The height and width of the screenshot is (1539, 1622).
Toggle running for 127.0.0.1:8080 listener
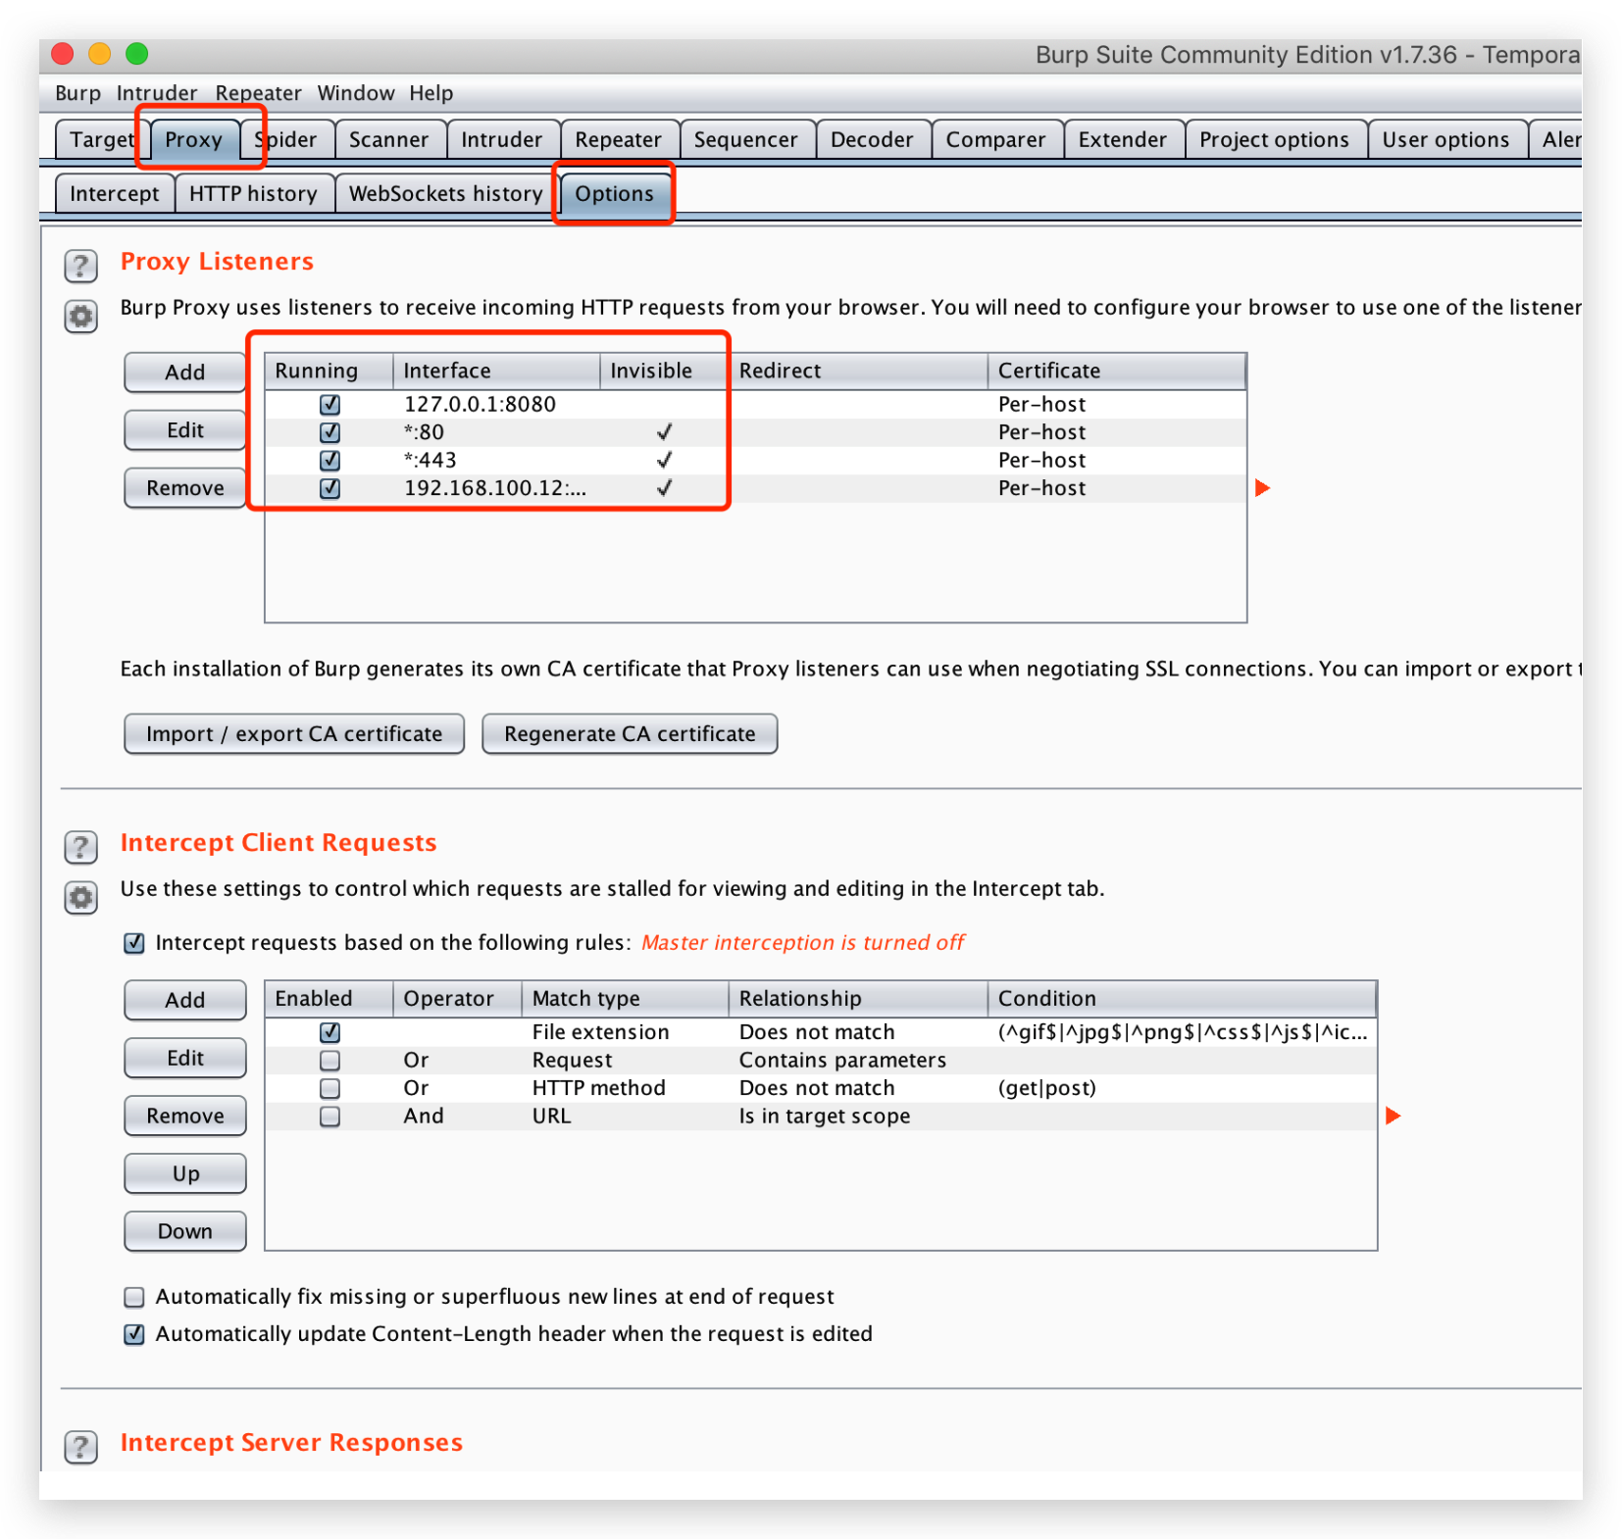[329, 404]
